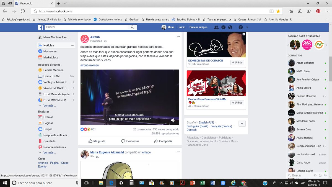The height and width of the screenshot is (187, 332).
Task: Open chat with Susana Cruz
Action: tap(307, 129)
